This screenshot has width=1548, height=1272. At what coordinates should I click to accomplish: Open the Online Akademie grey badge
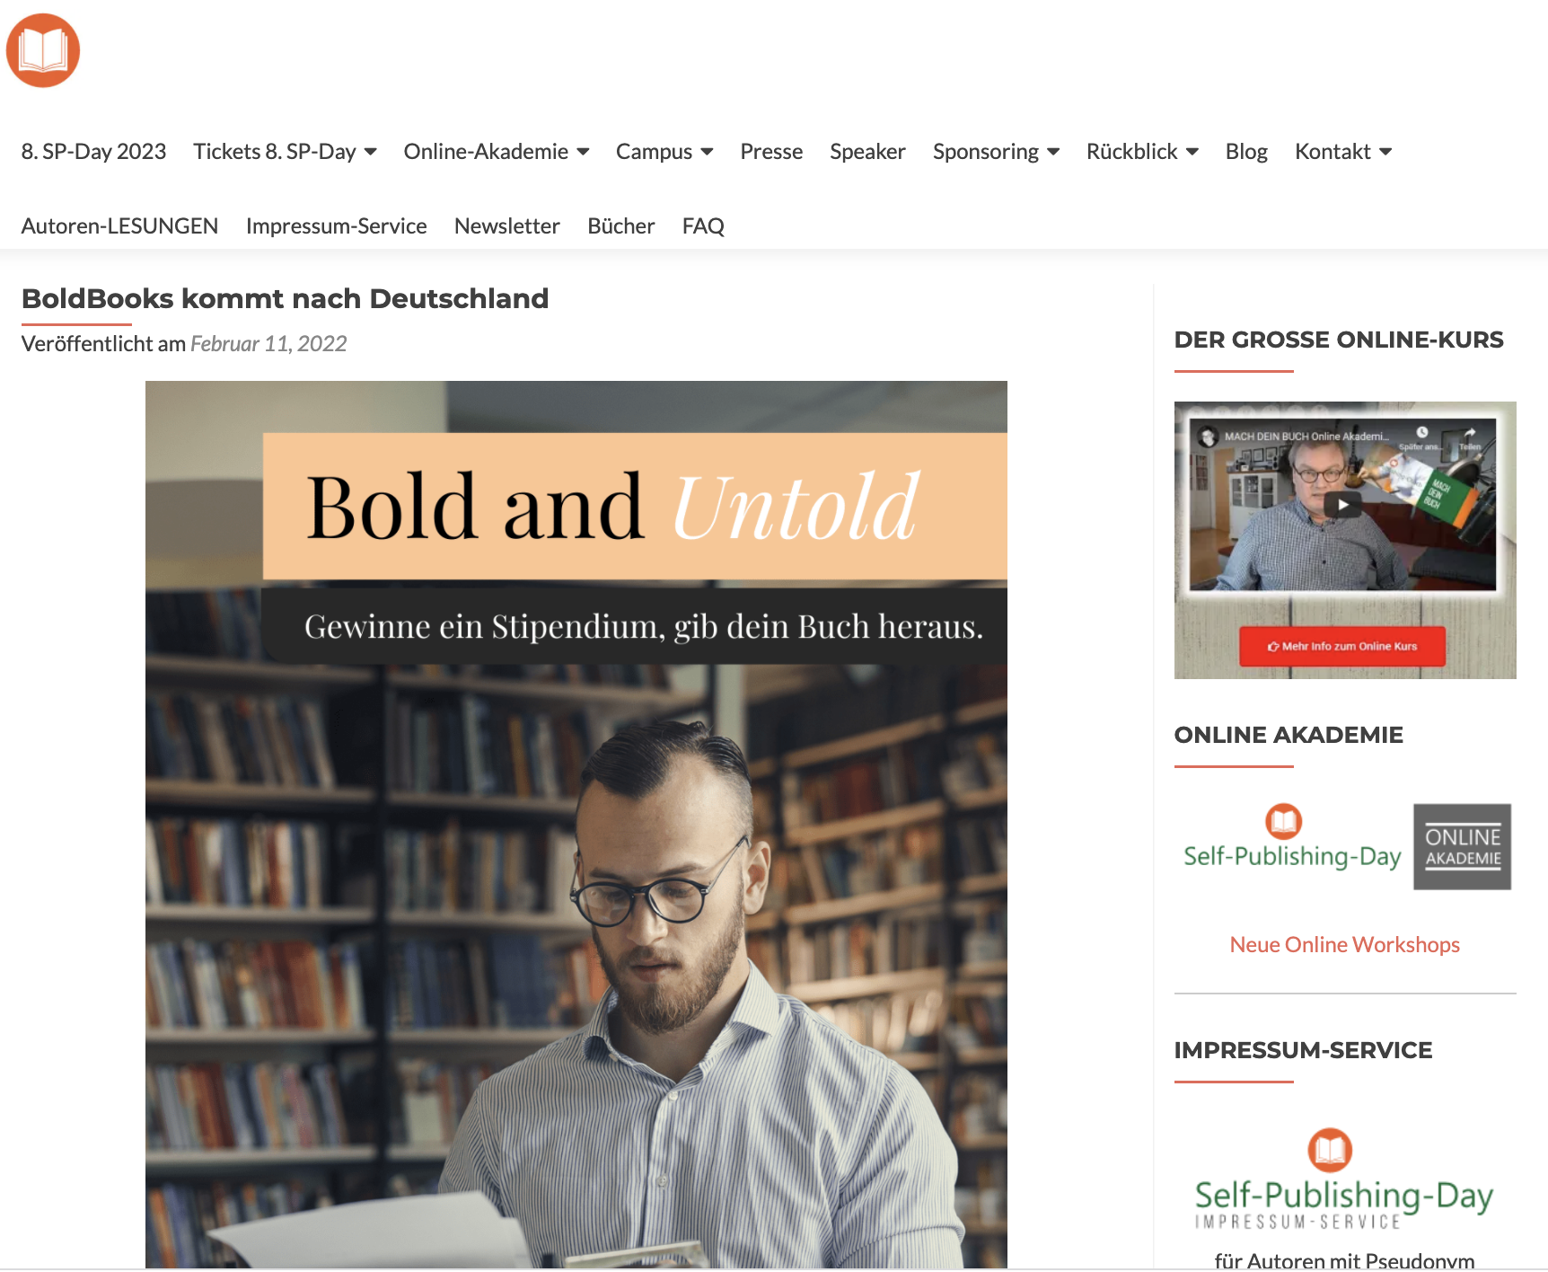pyautogui.click(x=1463, y=847)
